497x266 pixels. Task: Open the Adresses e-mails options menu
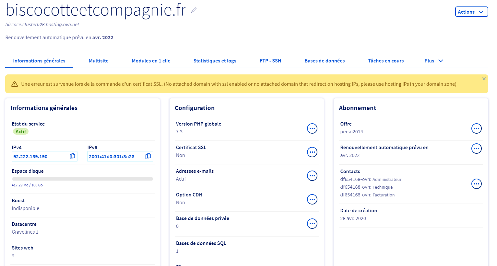click(312, 176)
